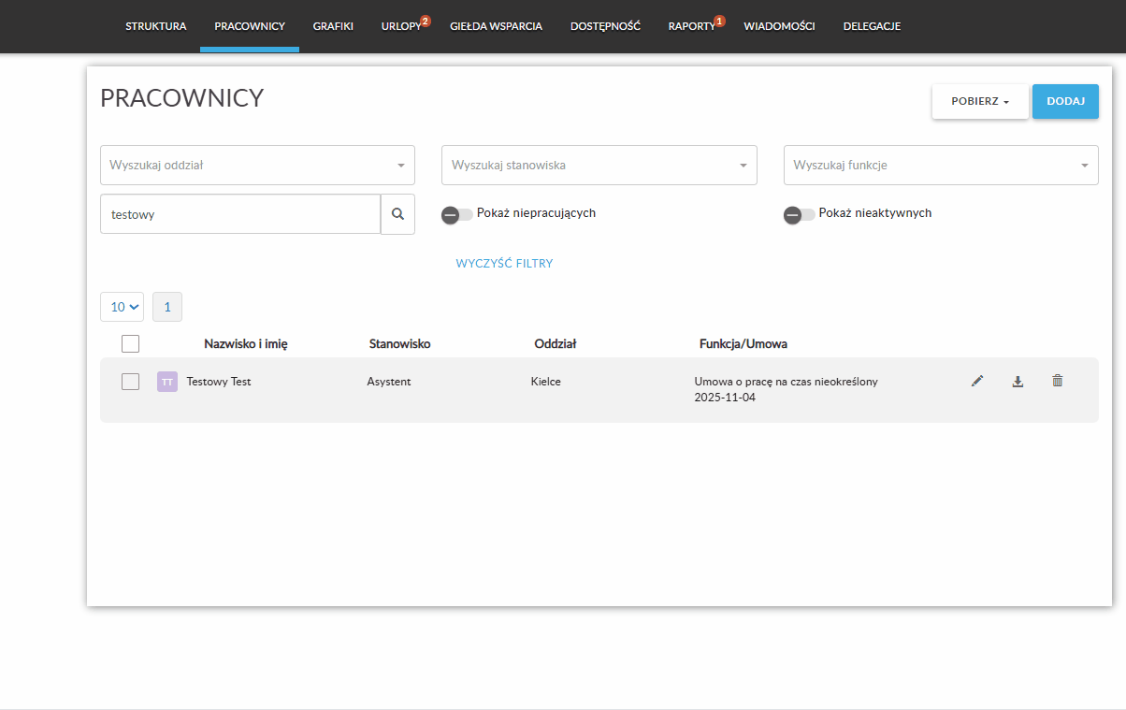This screenshot has height=710, width=1126.
Task: Click the Raporty notification badge
Action: [719, 21]
